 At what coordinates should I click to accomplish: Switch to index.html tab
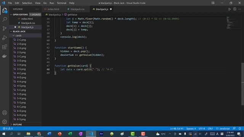tap(53, 9)
